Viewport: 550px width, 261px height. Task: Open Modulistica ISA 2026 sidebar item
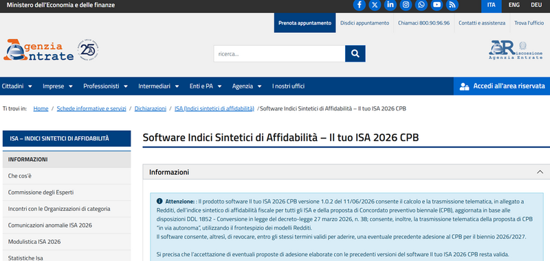[67, 242]
